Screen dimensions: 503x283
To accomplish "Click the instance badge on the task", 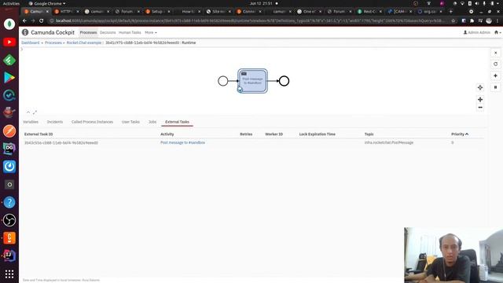I will point(240,90).
